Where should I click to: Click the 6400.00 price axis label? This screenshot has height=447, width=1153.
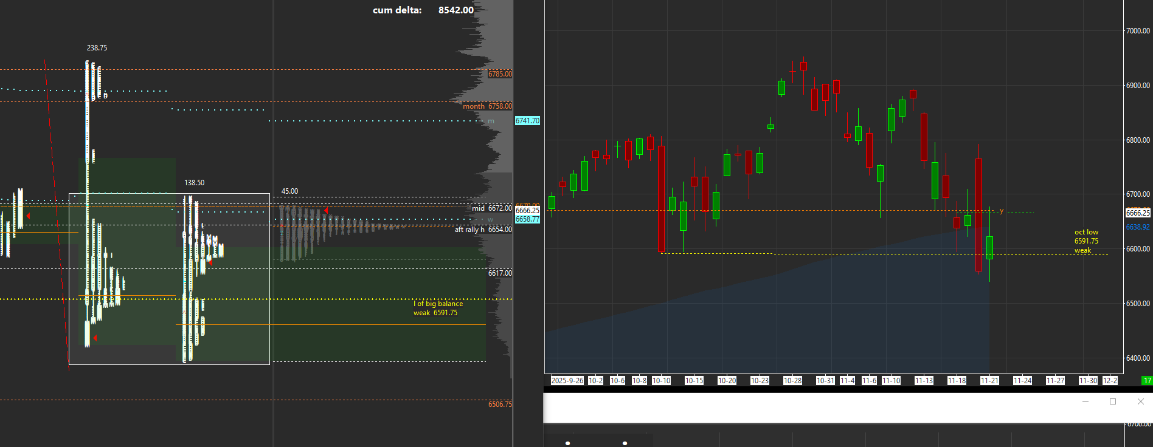pos(1138,358)
